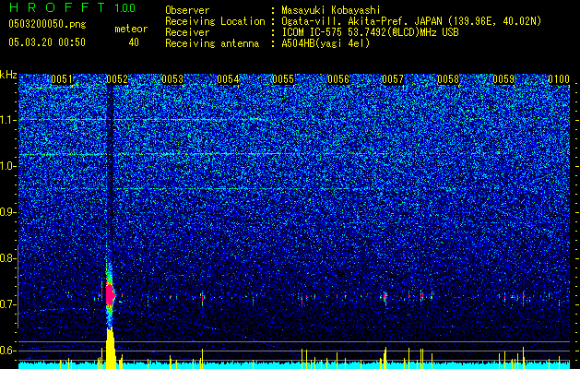Click the A504HB(yagi 4el) antenna text
Screen dimensions: 580x369
coord(326,43)
